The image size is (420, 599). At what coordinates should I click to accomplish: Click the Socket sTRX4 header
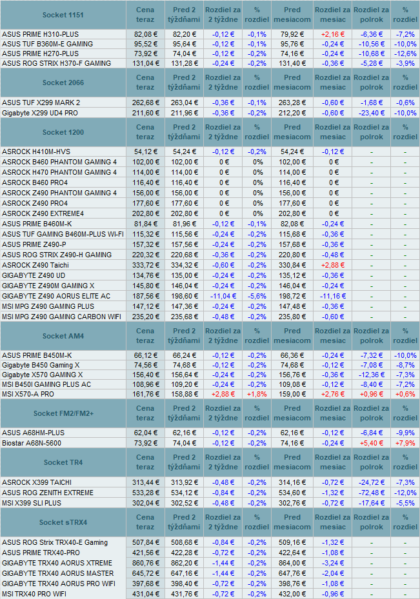63,522
